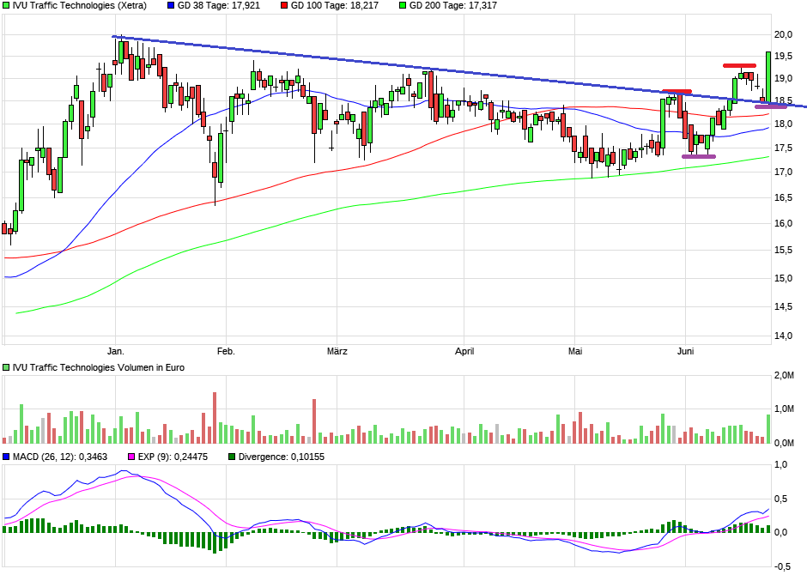This screenshot has height=575, width=807.
Task: Click the dark green Divergence legend swatch
Action: (232, 457)
